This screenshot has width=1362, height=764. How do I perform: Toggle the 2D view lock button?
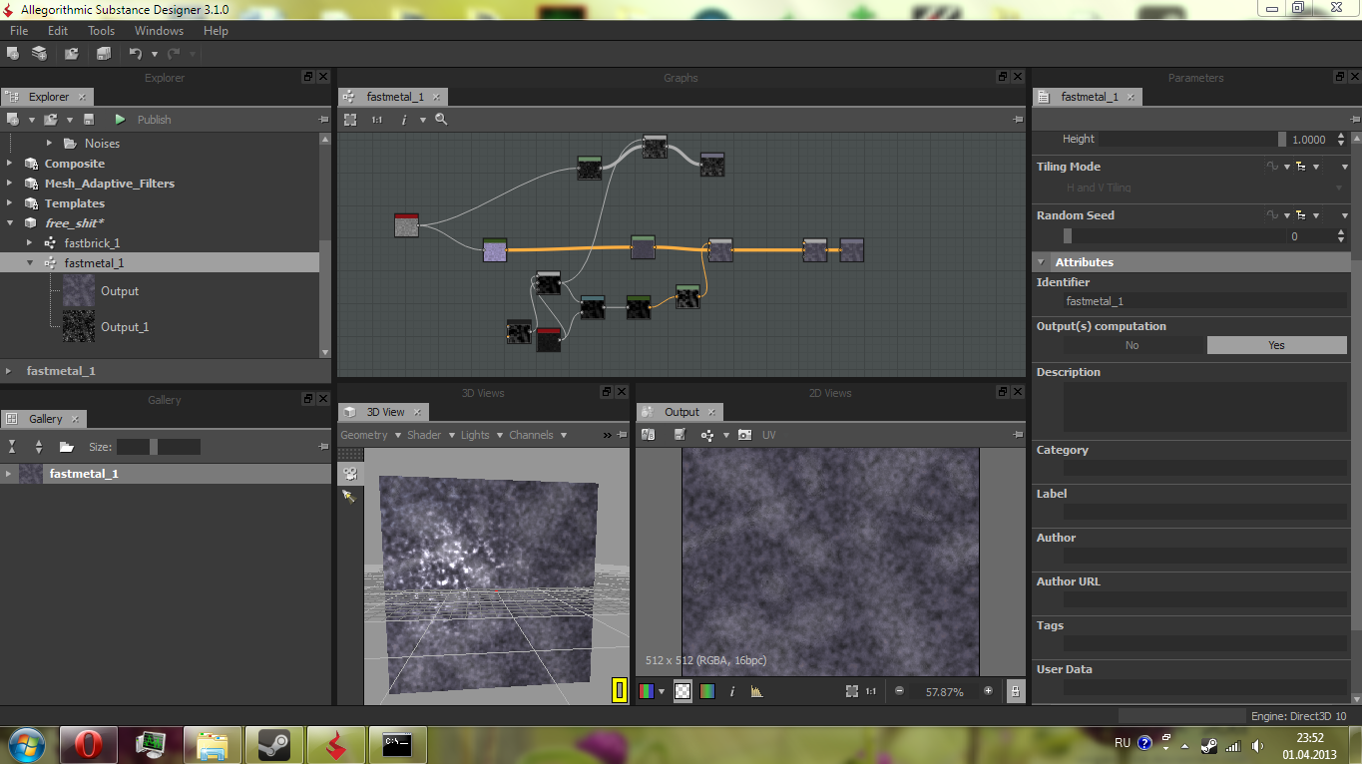(x=1016, y=691)
